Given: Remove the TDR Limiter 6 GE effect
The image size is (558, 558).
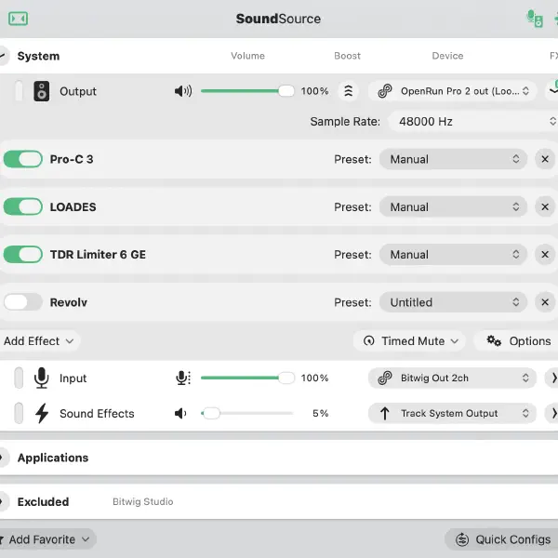Looking at the screenshot, I should (545, 255).
